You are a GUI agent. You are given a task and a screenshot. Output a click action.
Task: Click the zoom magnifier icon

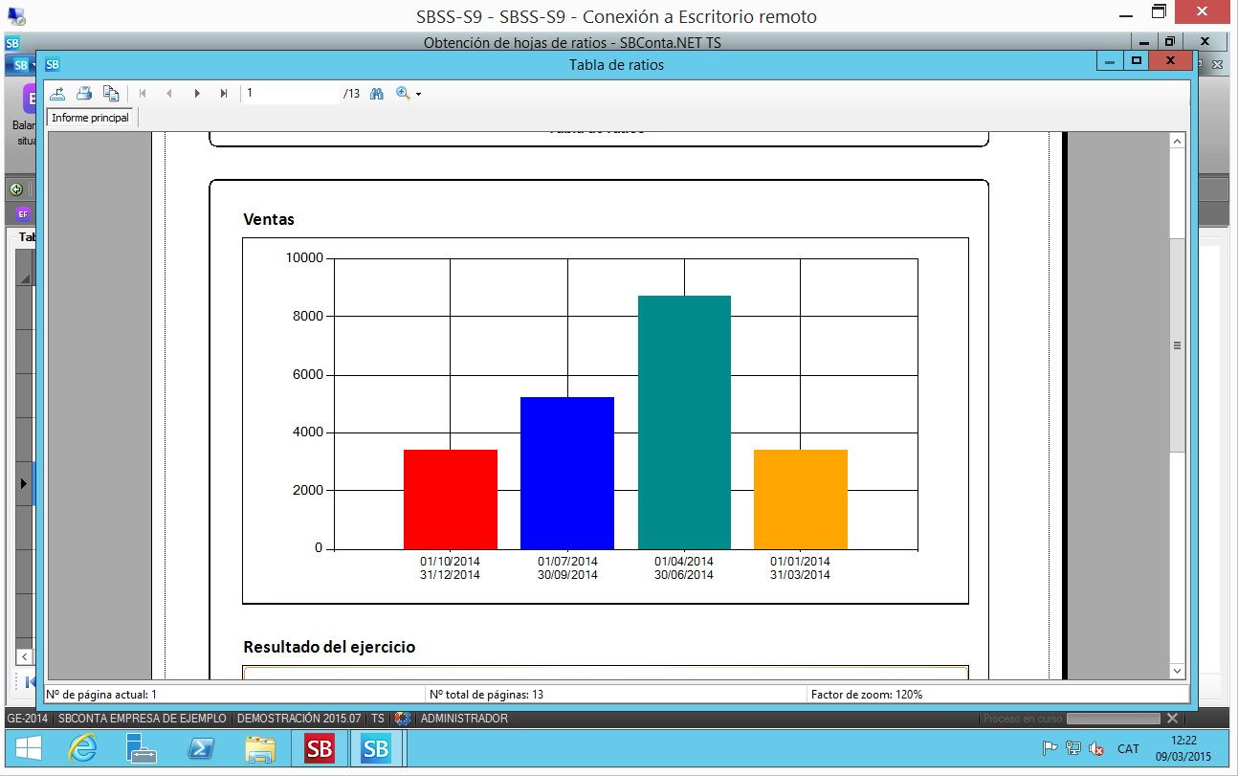tap(403, 94)
